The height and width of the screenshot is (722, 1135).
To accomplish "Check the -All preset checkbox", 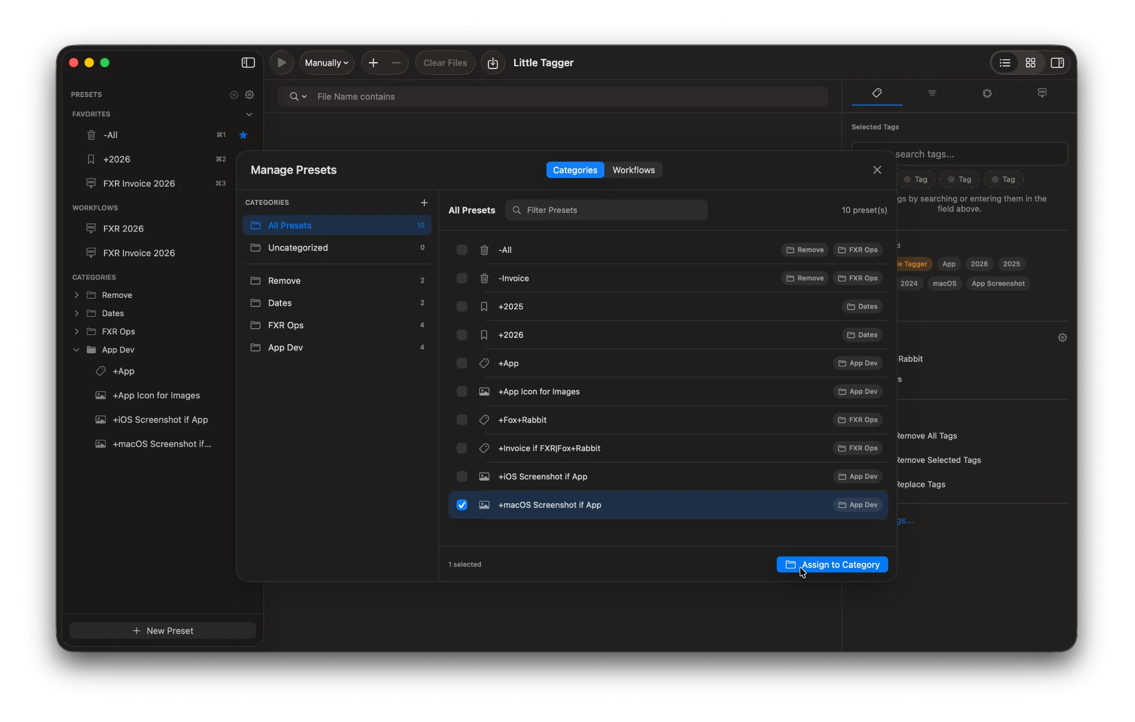I will [x=462, y=250].
